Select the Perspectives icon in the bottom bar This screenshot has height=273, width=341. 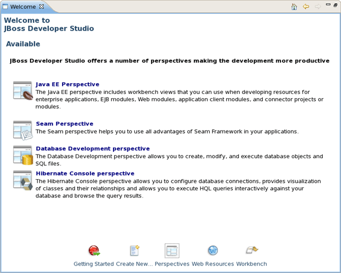click(x=172, y=250)
